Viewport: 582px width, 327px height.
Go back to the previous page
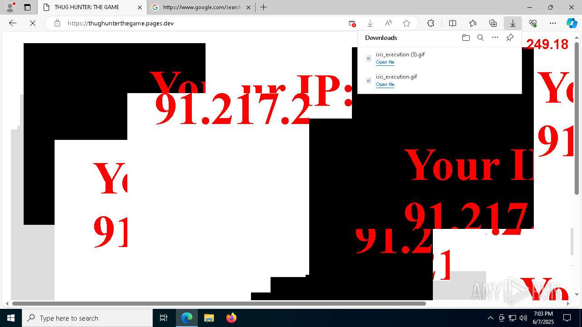13,23
